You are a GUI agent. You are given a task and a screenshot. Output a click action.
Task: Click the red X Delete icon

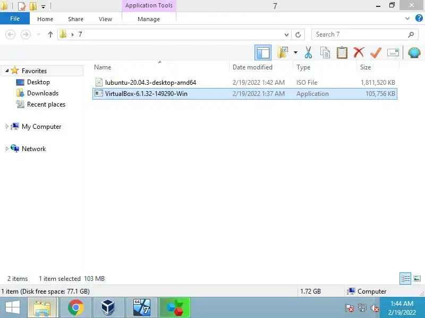[x=359, y=52]
